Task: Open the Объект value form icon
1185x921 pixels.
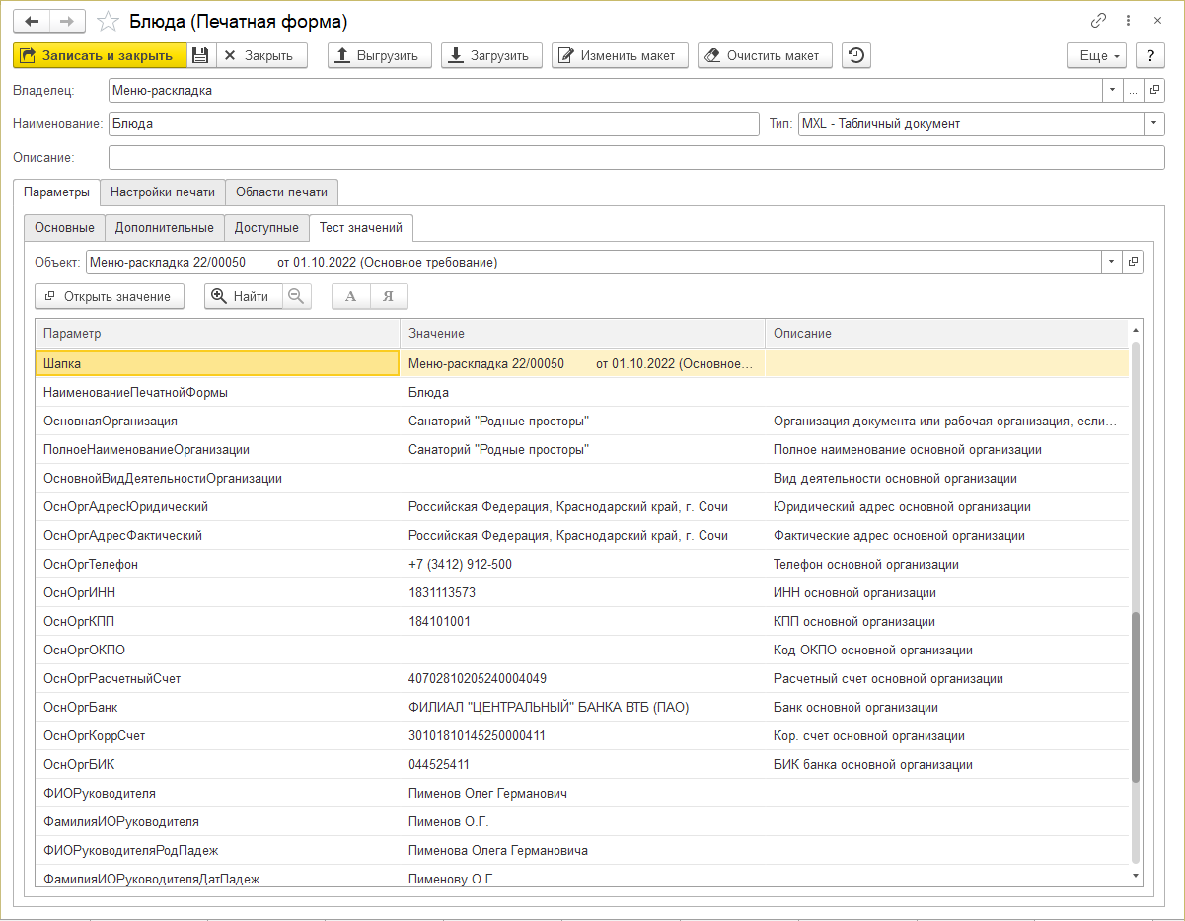Action: pos(1133,262)
